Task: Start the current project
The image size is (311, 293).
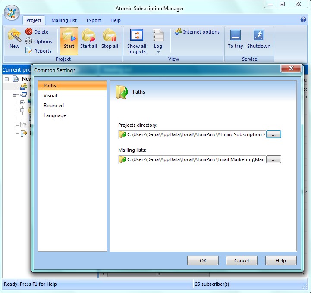Action: click(x=69, y=41)
